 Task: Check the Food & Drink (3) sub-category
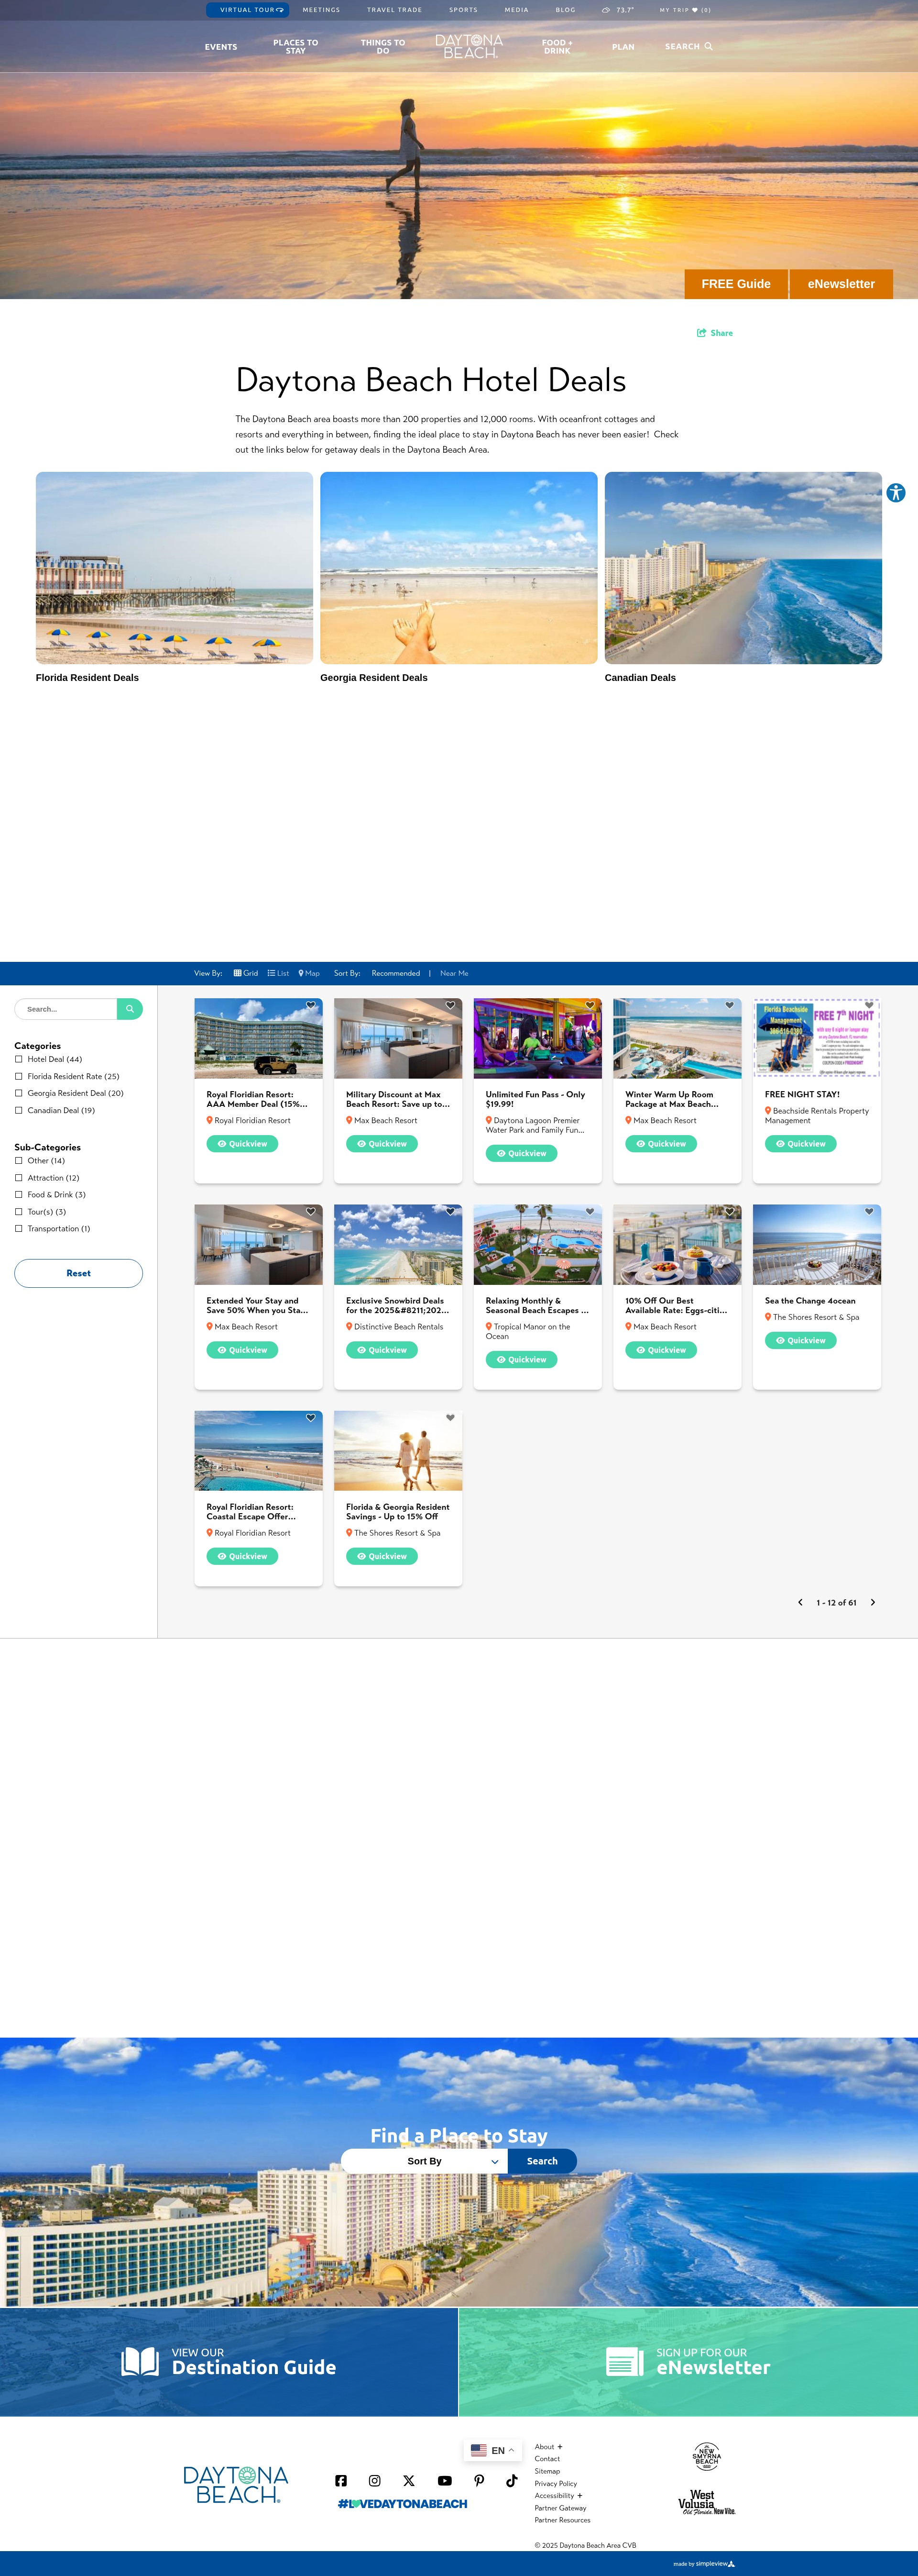point(19,1194)
